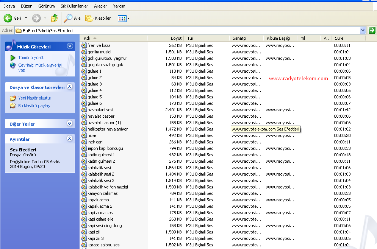Image resolution: width=377 pixels, height=249 pixels.
Task: Sort by the Boyut column header
Action: pyautogui.click(x=166, y=38)
